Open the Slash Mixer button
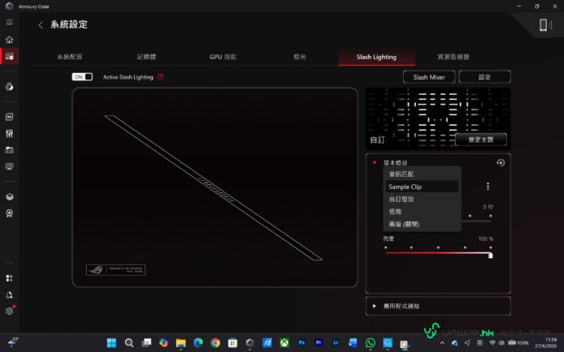Screen dimensions: 564x352 click(x=429, y=77)
